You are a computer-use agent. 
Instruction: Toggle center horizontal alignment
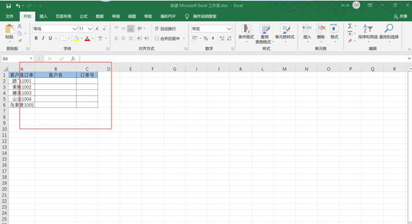(x=123, y=39)
